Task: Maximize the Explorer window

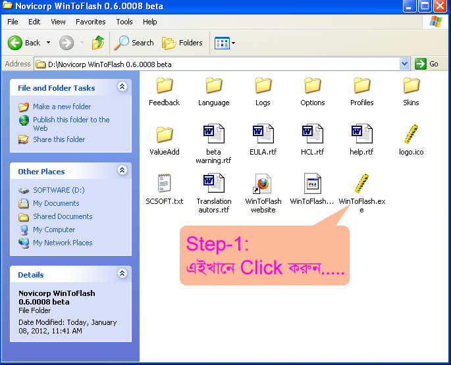Action: tap(425, 6)
